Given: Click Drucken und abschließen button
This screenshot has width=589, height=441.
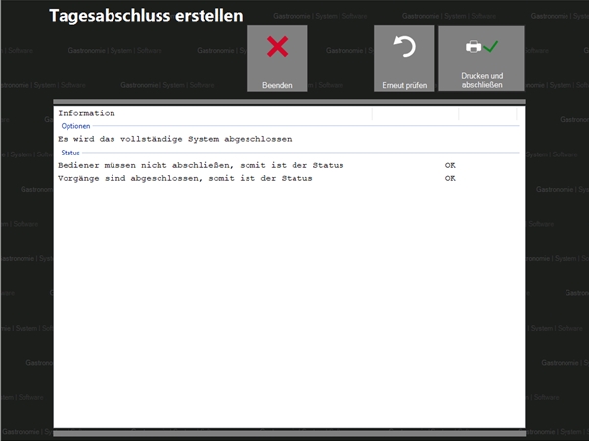Looking at the screenshot, I should point(481,58).
